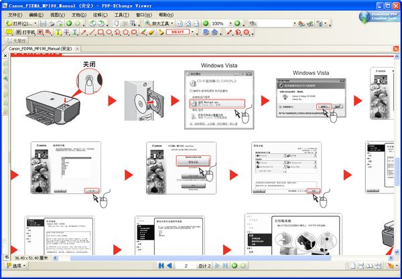Expand the 打开 dropdown arrow
The height and width of the screenshot is (279, 402).
(36, 23)
